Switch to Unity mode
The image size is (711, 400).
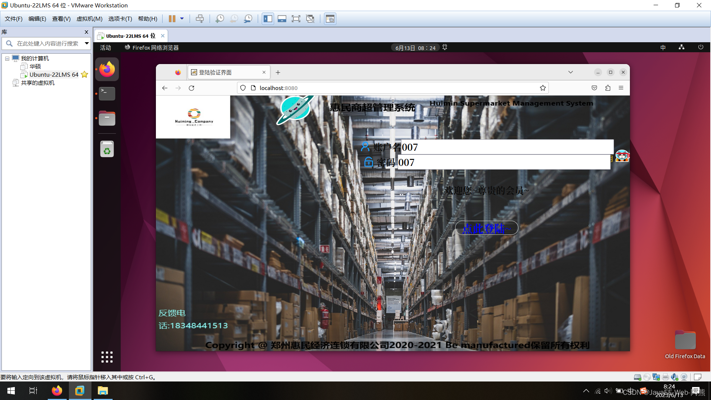pos(310,19)
